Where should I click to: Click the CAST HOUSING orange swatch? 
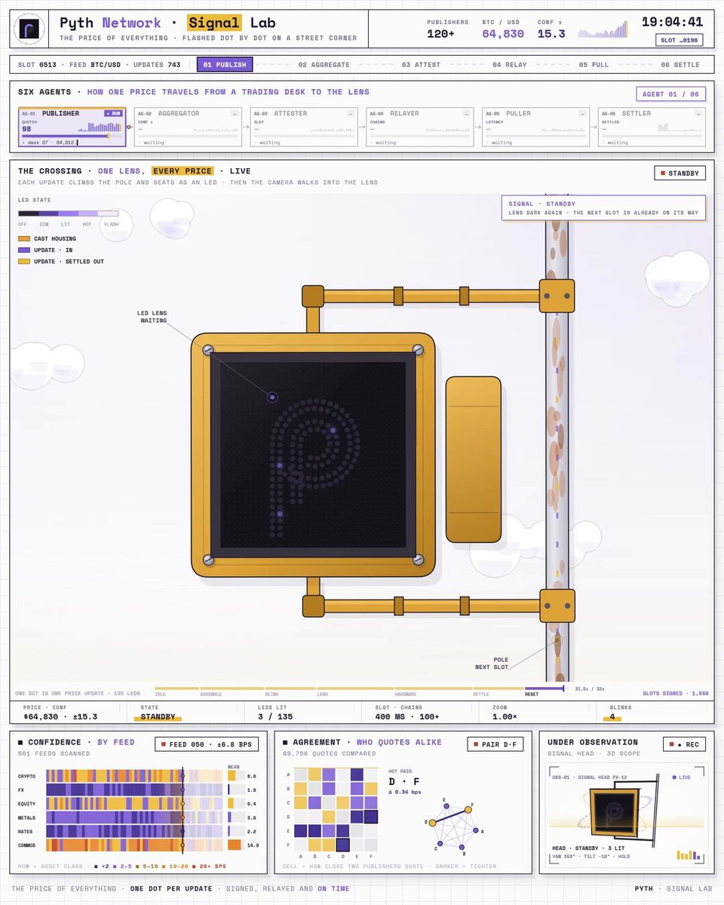[24, 238]
